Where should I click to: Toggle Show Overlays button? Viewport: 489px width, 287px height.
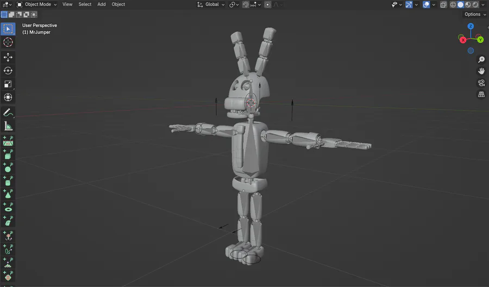[426, 4]
